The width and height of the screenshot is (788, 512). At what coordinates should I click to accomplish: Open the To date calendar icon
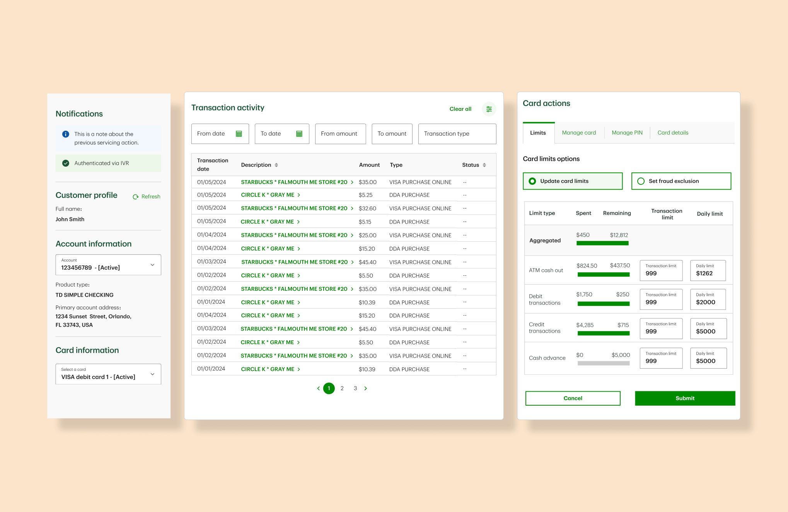(299, 134)
